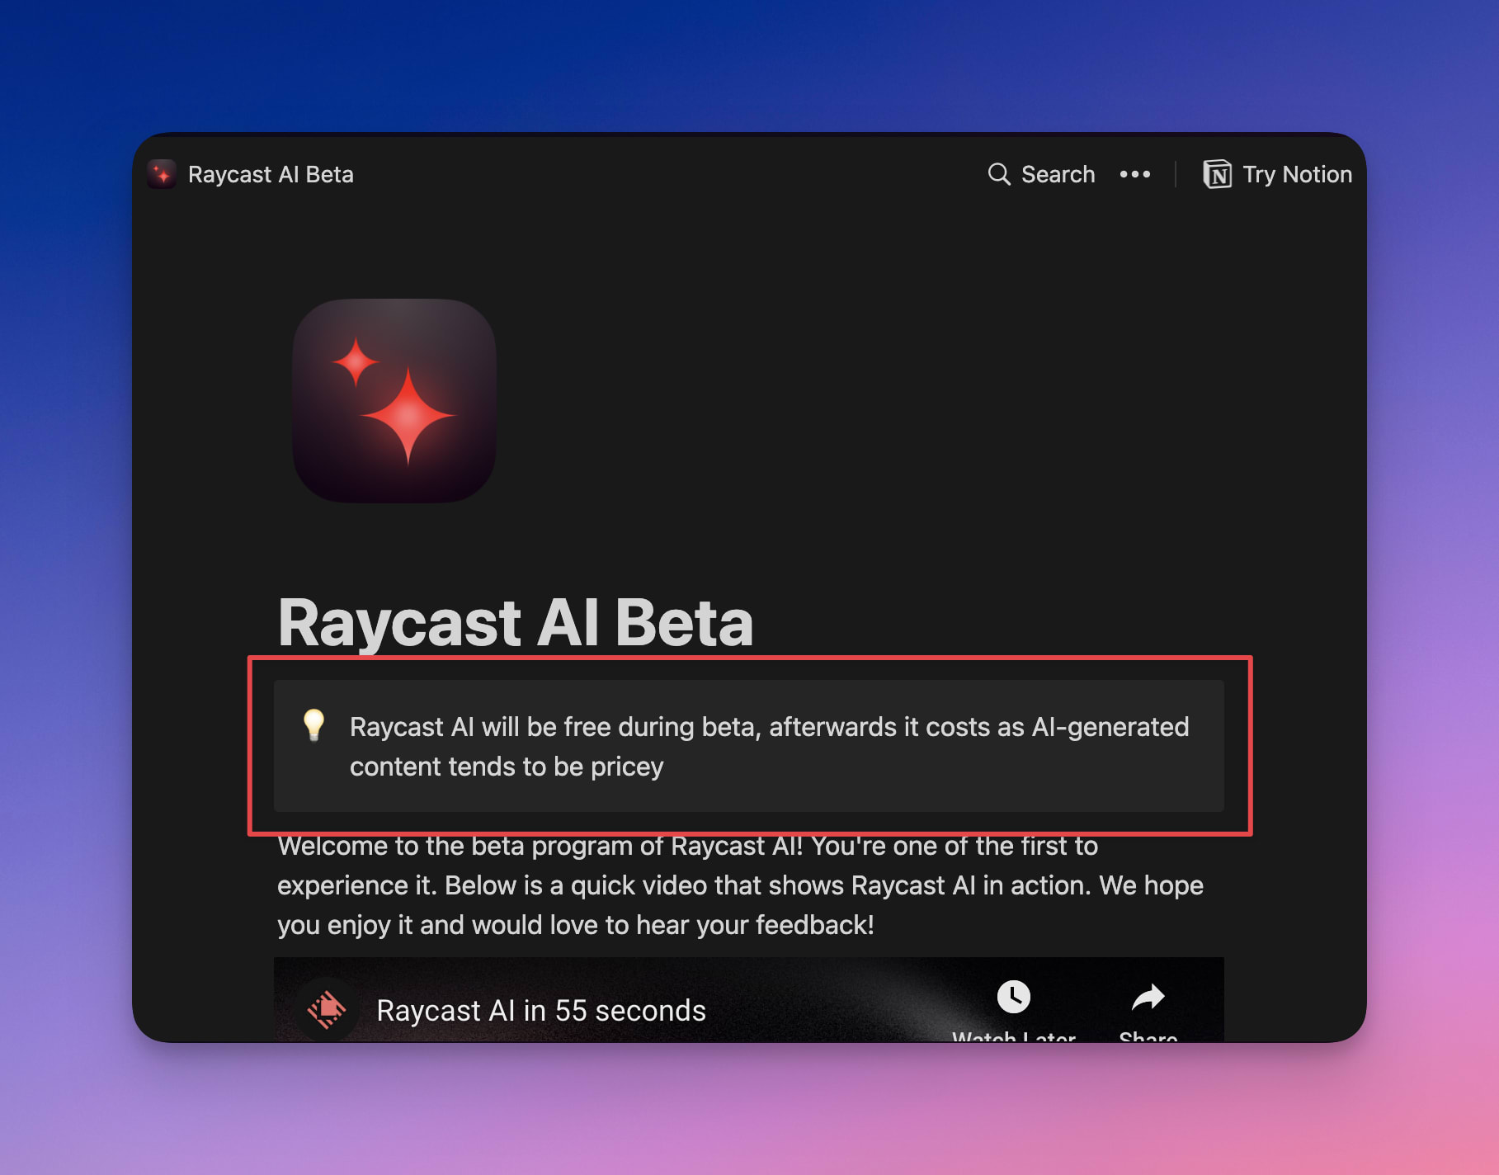Click the Watch Later clock icon

tap(1014, 997)
